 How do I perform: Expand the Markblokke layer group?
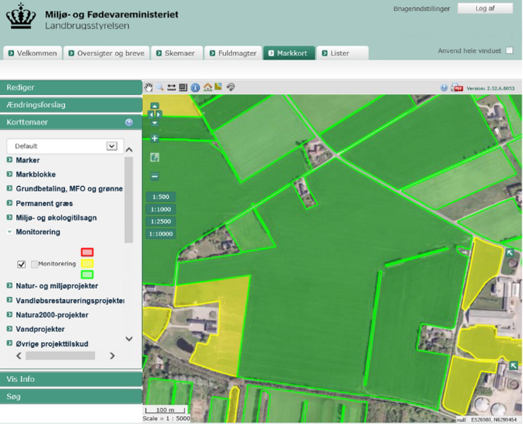coord(10,174)
